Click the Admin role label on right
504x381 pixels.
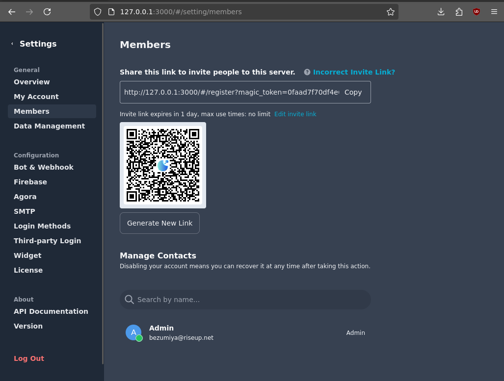[355, 333]
